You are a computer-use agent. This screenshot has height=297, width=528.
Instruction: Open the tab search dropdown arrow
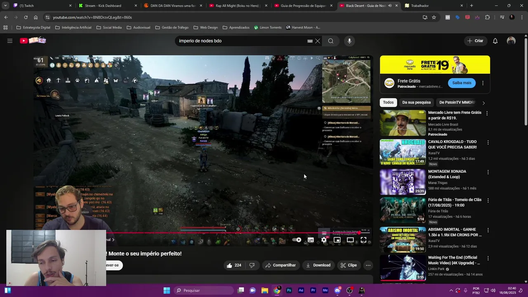pyautogui.click(x=5, y=6)
